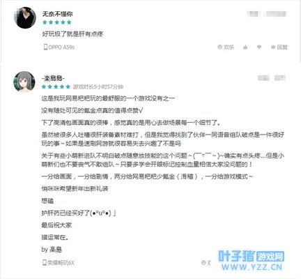Viewport: 301px width, 279px height.
Task: Click the star rating under 无奈不懂你
Action: point(57,22)
